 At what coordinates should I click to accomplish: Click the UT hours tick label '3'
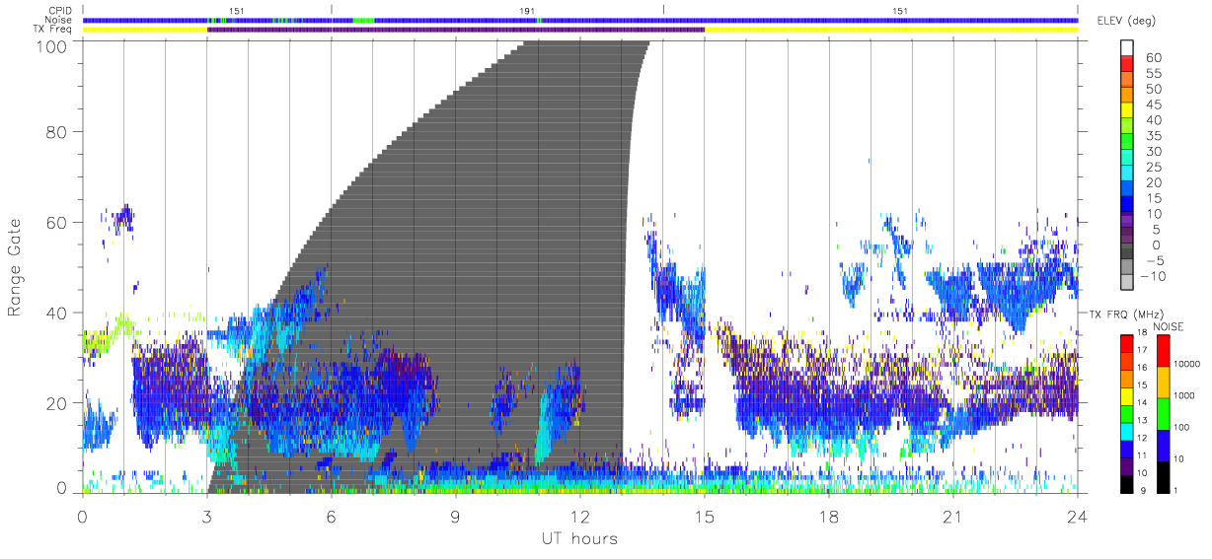click(x=206, y=516)
